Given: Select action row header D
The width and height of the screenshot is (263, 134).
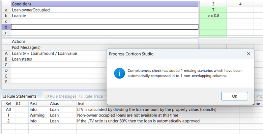Looking at the screenshot, I should (x=6, y=70).
